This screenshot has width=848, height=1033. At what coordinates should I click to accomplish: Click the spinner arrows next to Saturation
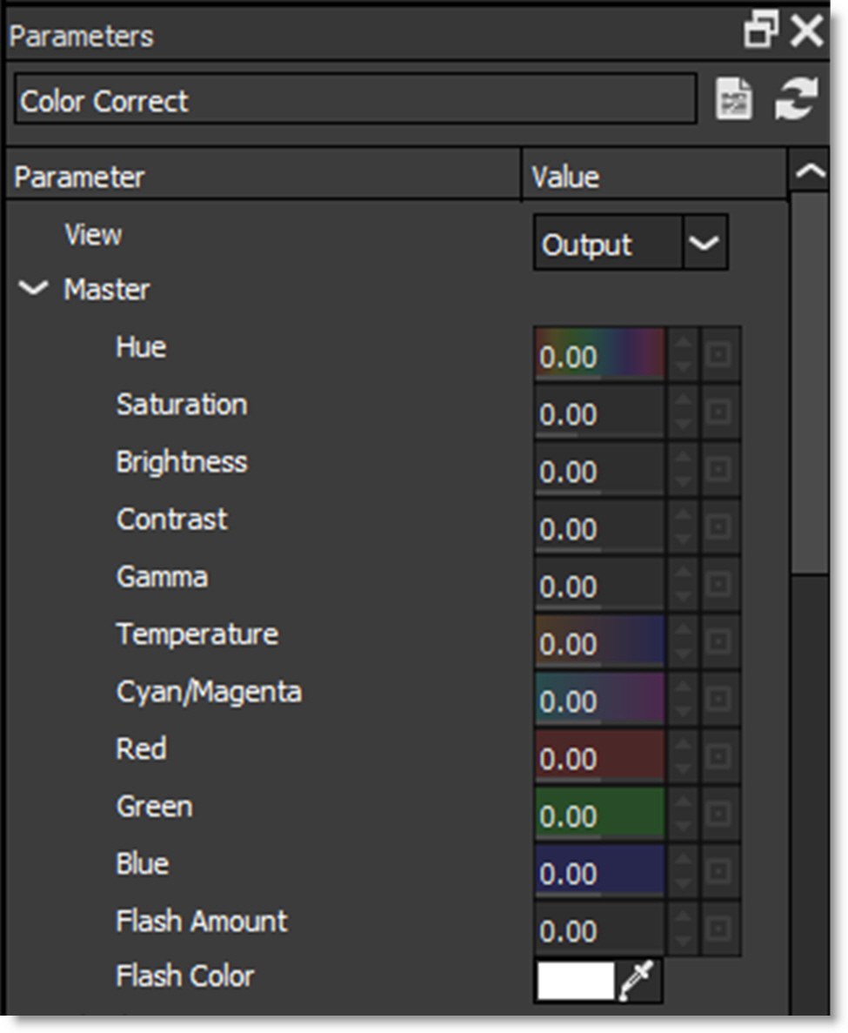684,412
